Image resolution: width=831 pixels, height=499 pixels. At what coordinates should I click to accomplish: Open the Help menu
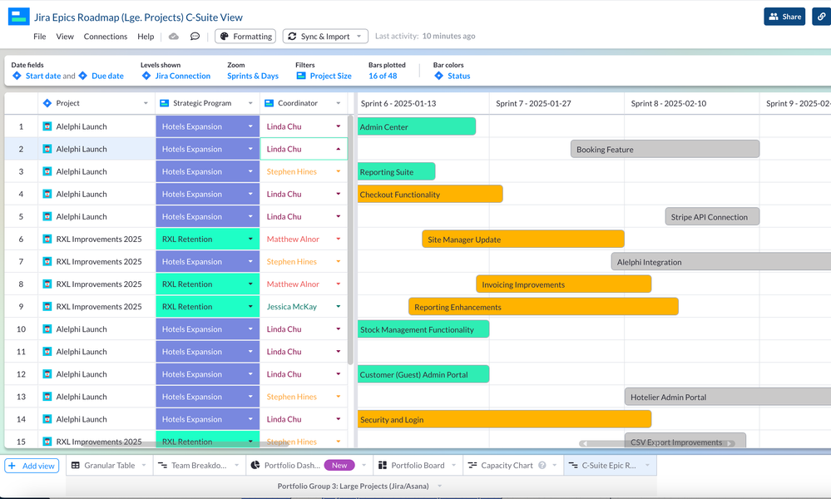pyautogui.click(x=146, y=36)
